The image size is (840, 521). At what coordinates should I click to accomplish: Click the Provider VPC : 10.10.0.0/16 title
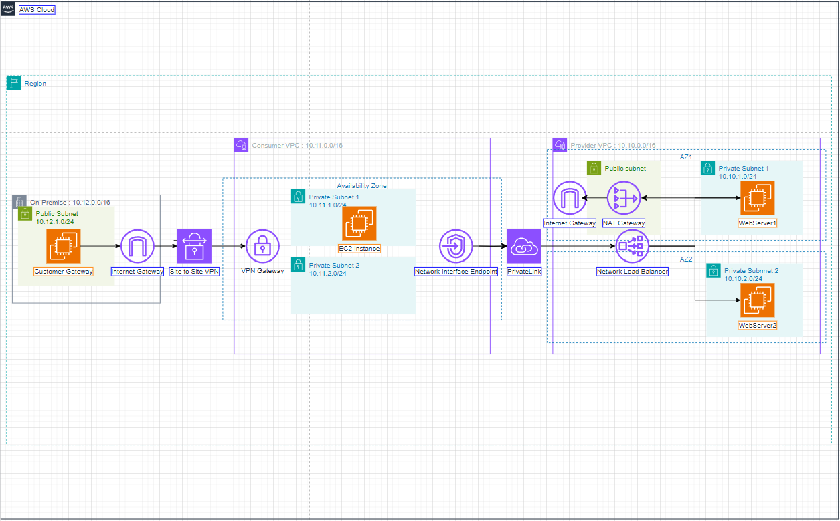pyautogui.click(x=613, y=145)
